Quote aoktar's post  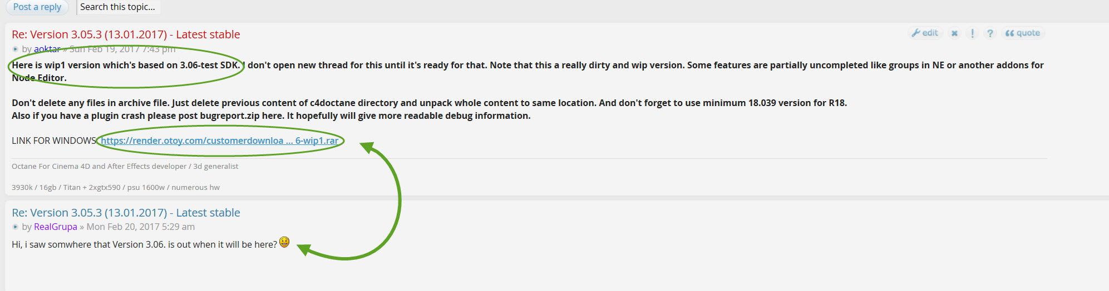tap(1023, 33)
